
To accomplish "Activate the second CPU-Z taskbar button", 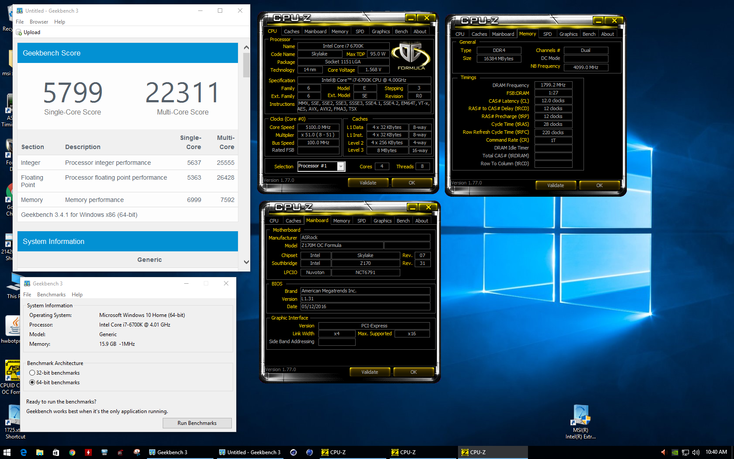I will 423,452.
